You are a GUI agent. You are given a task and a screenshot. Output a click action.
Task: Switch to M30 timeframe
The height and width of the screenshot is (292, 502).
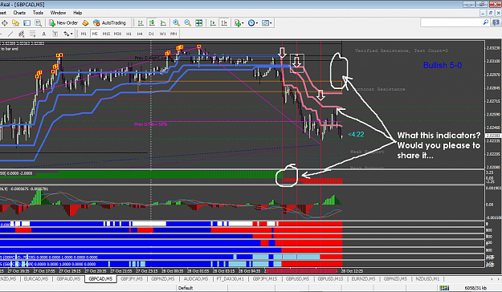point(117,34)
